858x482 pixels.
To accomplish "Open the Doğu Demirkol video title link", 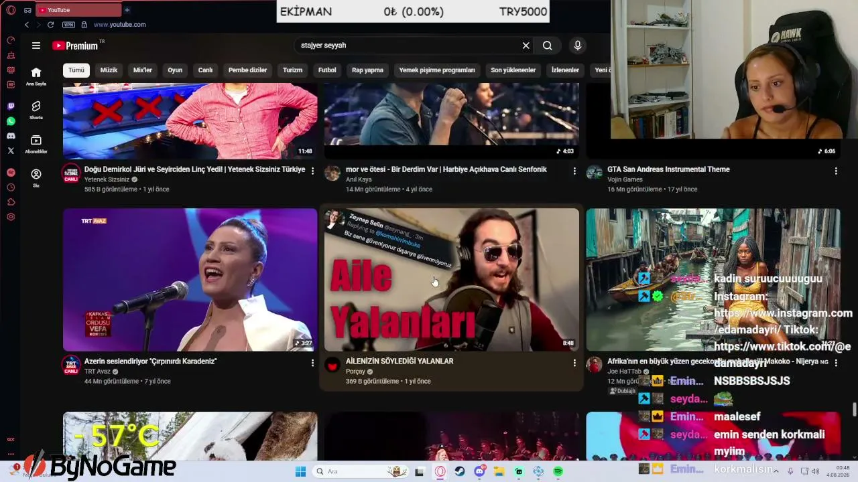I will [194, 169].
